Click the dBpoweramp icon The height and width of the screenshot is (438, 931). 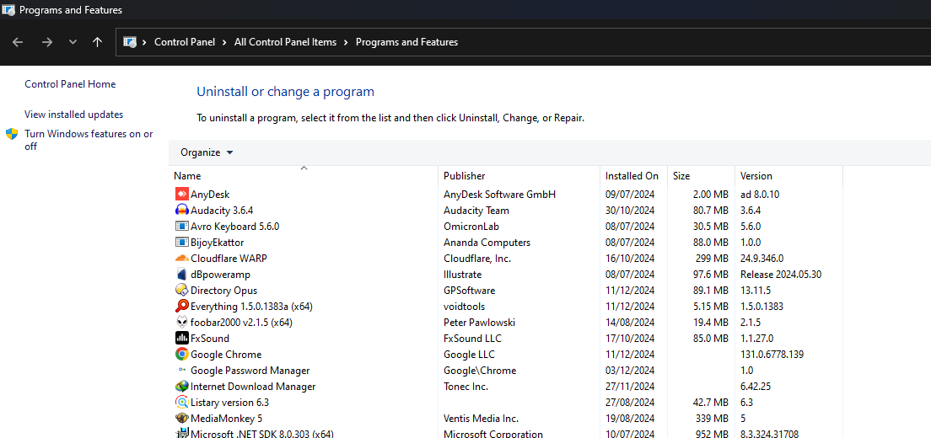point(181,275)
